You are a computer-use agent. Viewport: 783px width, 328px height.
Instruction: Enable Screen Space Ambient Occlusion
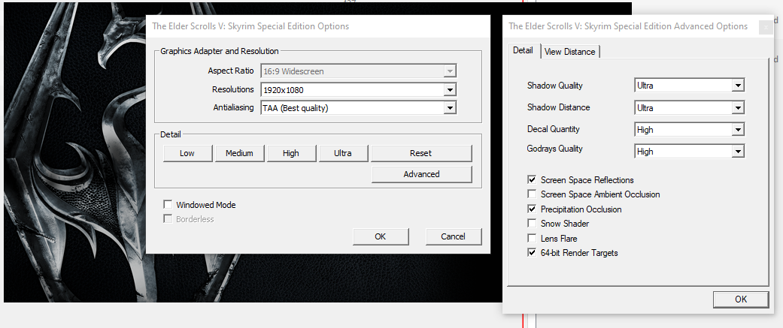(x=532, y=194)
